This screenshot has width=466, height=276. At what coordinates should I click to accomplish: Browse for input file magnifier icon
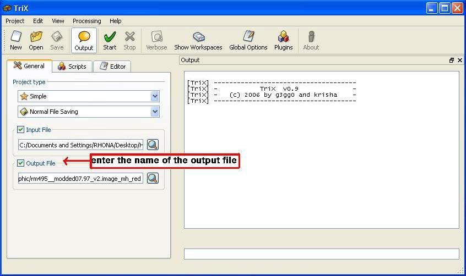coord(153,145)
